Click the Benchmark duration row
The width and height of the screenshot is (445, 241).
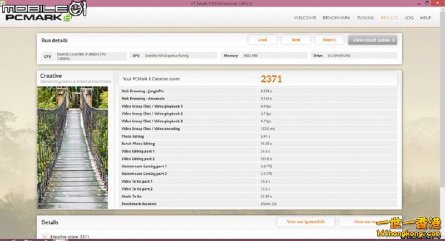click(x=258, y=204)
